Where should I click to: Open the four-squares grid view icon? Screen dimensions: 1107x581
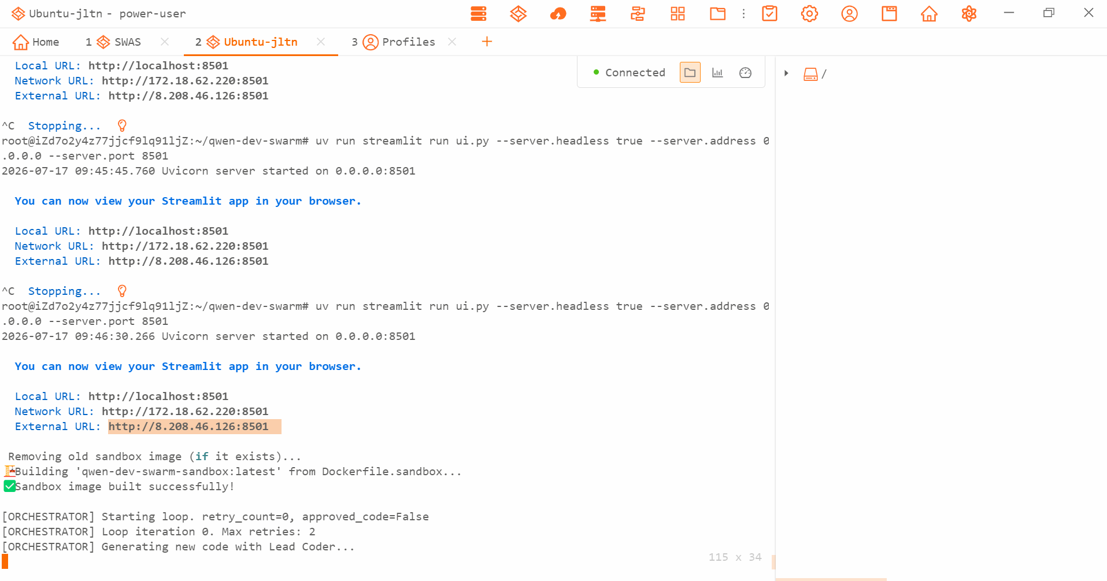(x=677, y=13)
